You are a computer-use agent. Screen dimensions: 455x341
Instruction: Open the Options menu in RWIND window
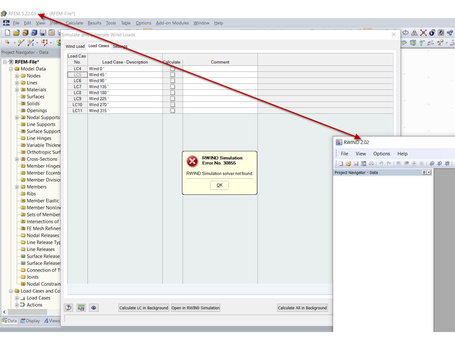381,154
